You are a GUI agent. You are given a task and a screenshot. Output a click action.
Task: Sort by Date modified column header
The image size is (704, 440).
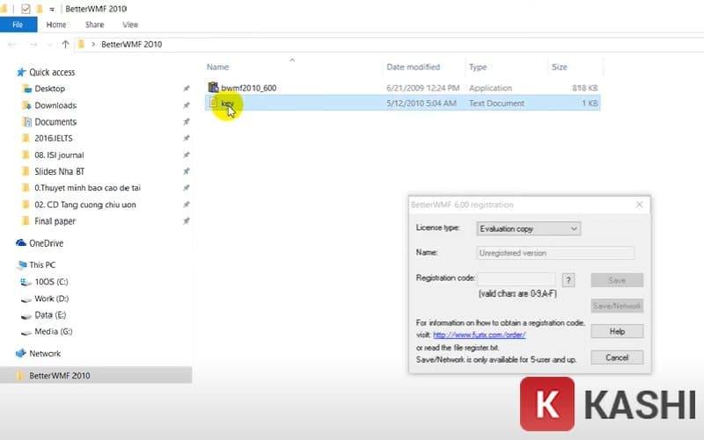[x=413, y=68]
